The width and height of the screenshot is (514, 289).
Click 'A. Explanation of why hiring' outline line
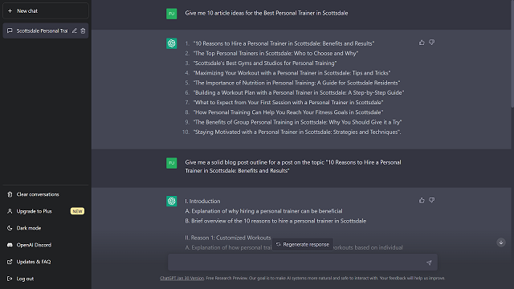click(x=263, y=211)
